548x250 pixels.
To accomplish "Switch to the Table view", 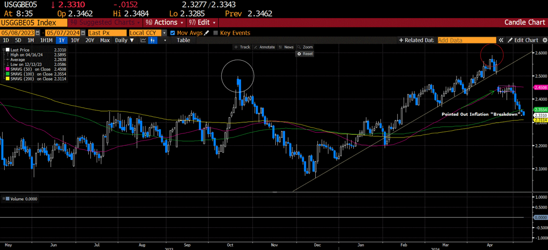I will pyautogui.click(x=183, y=40).
